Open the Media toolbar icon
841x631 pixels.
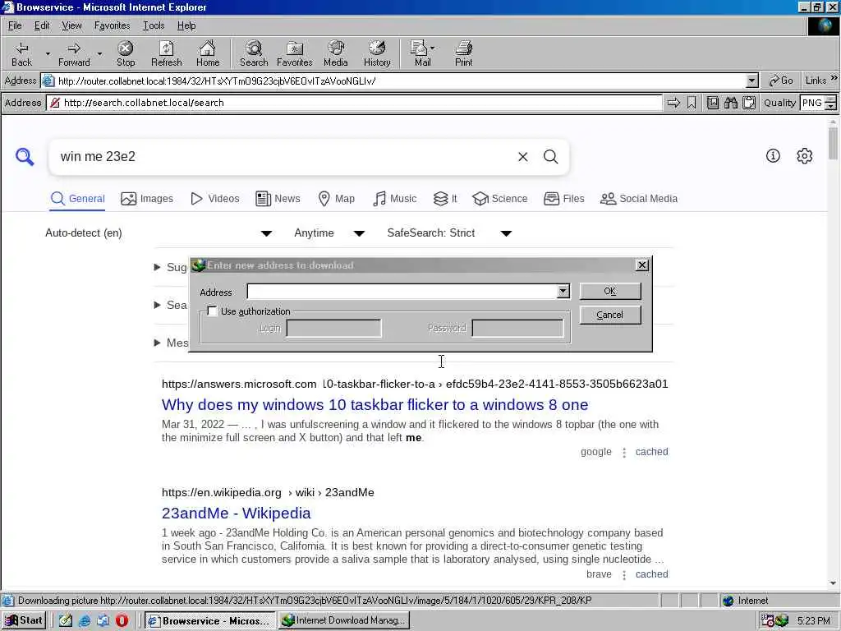point(336,53)
